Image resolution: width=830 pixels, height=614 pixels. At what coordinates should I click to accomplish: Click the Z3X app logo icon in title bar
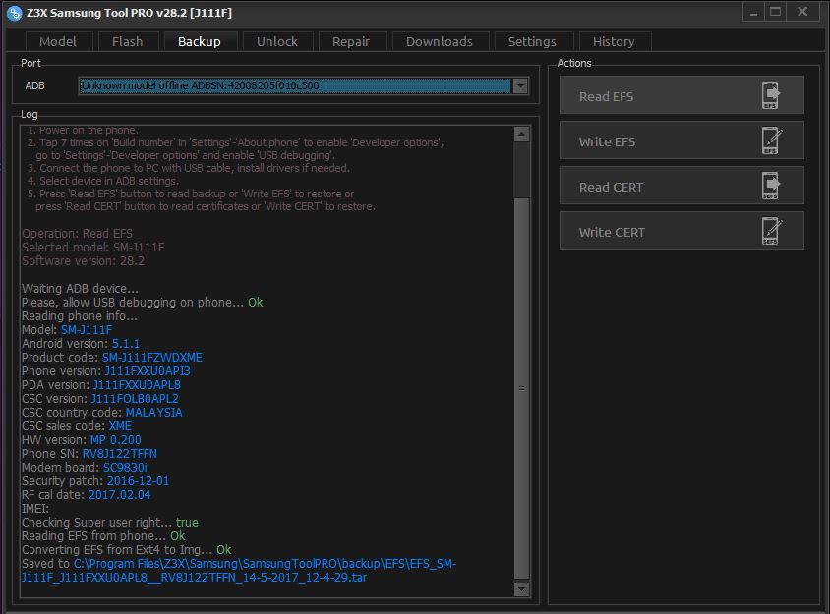point(15,13)
